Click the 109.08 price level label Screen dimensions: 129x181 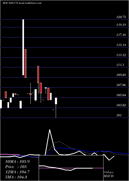(x=121, y=75)
